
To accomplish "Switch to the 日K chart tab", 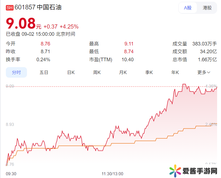I will pyautogui.click(x=71, y=72).
